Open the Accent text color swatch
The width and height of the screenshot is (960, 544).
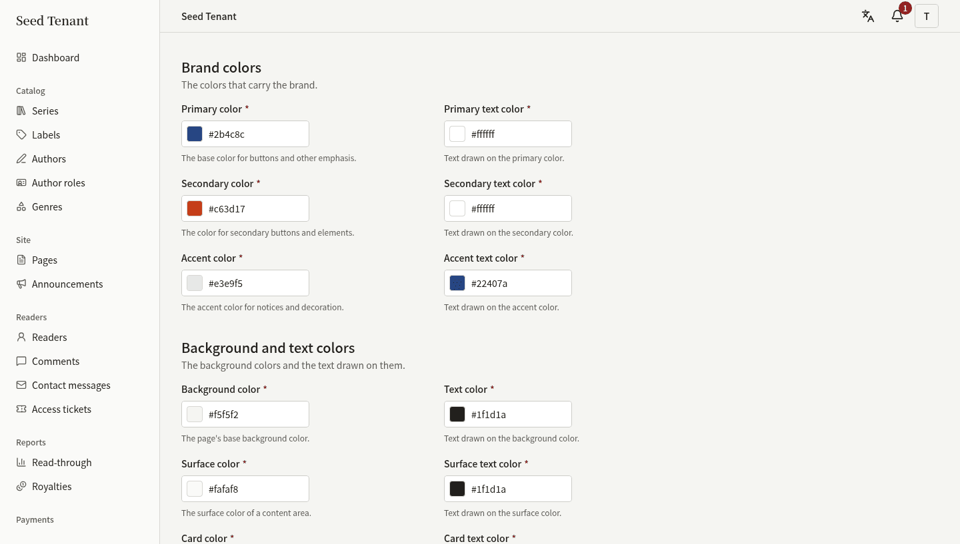[457, 283]
